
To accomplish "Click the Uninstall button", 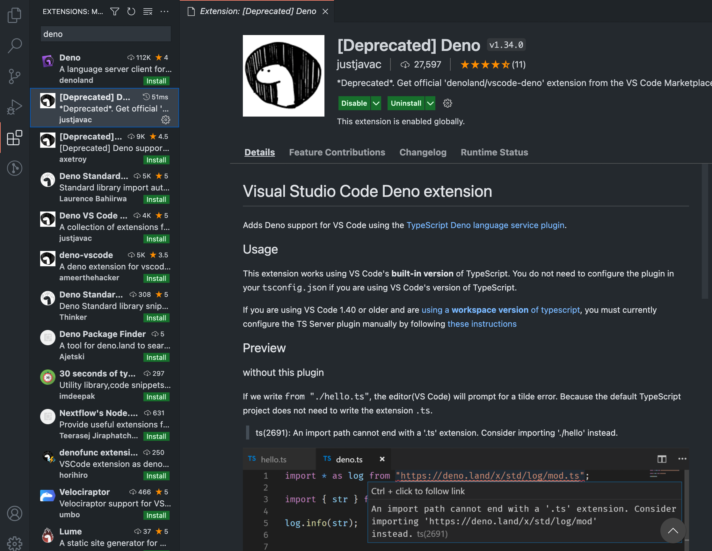I will [x=406, y=103].
